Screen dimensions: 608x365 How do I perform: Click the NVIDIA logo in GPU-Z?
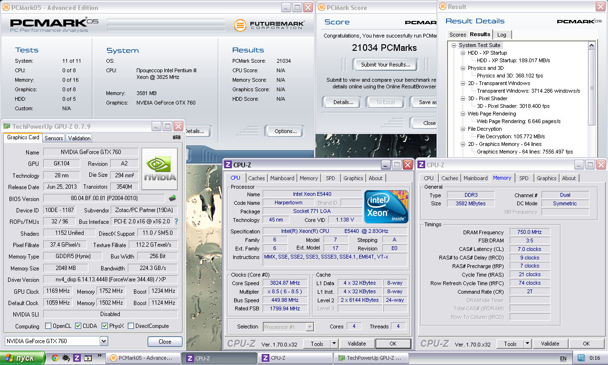(x=160, y=169)
